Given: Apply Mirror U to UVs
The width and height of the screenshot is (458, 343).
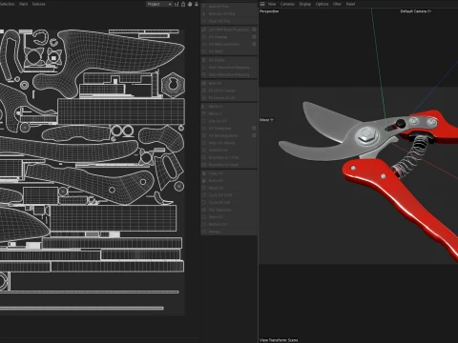Looking at the screenshot, I should pos(229,107).
